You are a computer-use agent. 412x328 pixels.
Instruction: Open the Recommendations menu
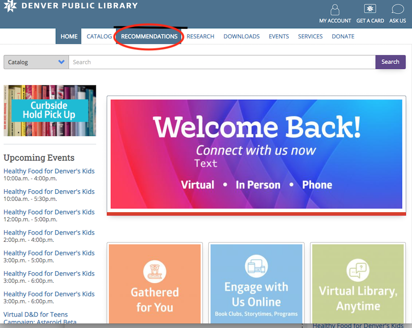point(149,36)
